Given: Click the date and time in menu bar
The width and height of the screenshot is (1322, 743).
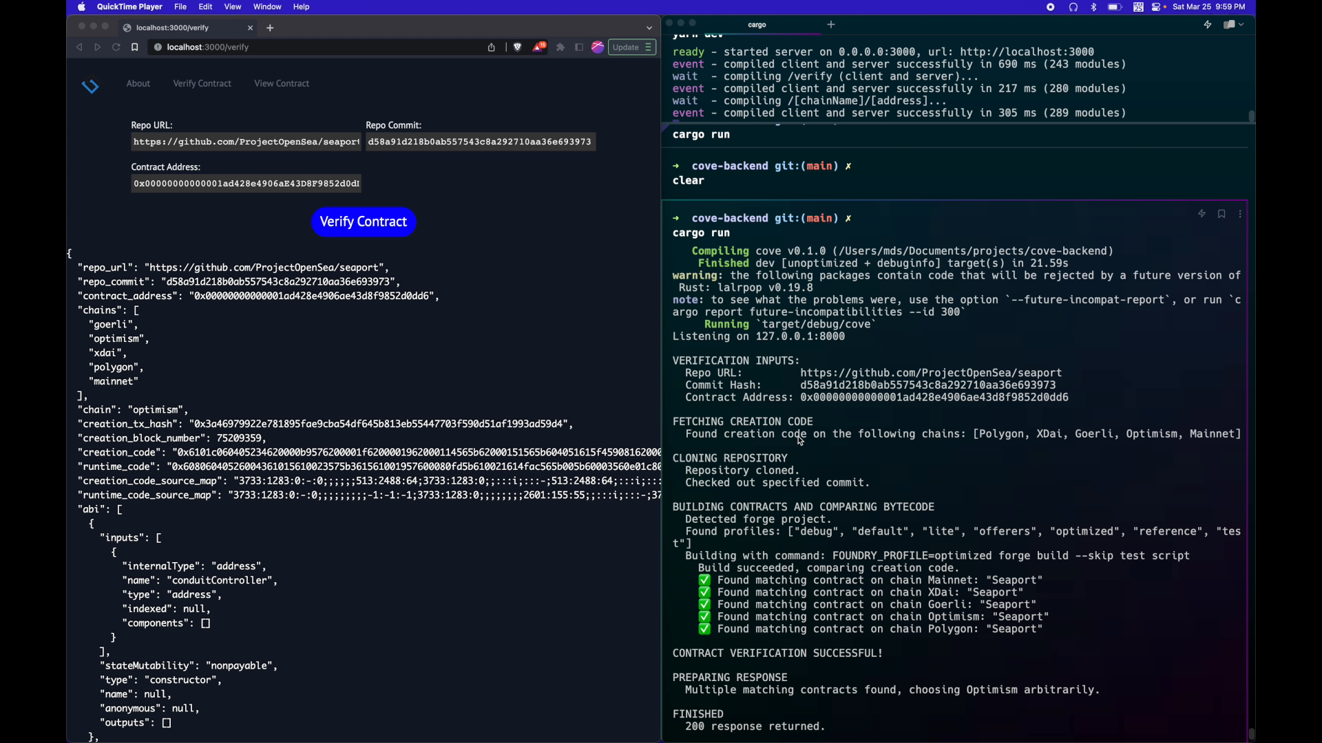Looking at the screenshot, I should click(x=1208, y=7).
